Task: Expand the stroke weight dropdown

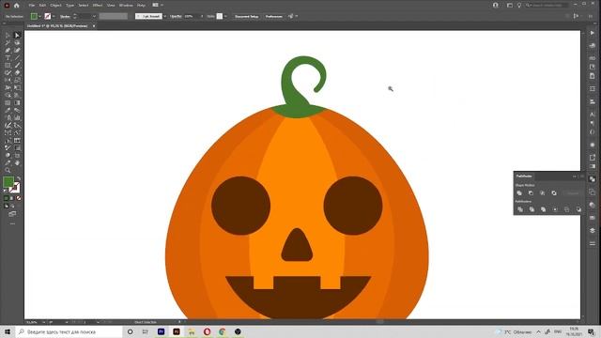Action: coord(94,17)
